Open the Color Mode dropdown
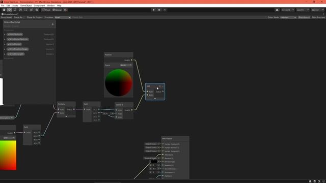326x183 pixels. (x=288, y=17)
